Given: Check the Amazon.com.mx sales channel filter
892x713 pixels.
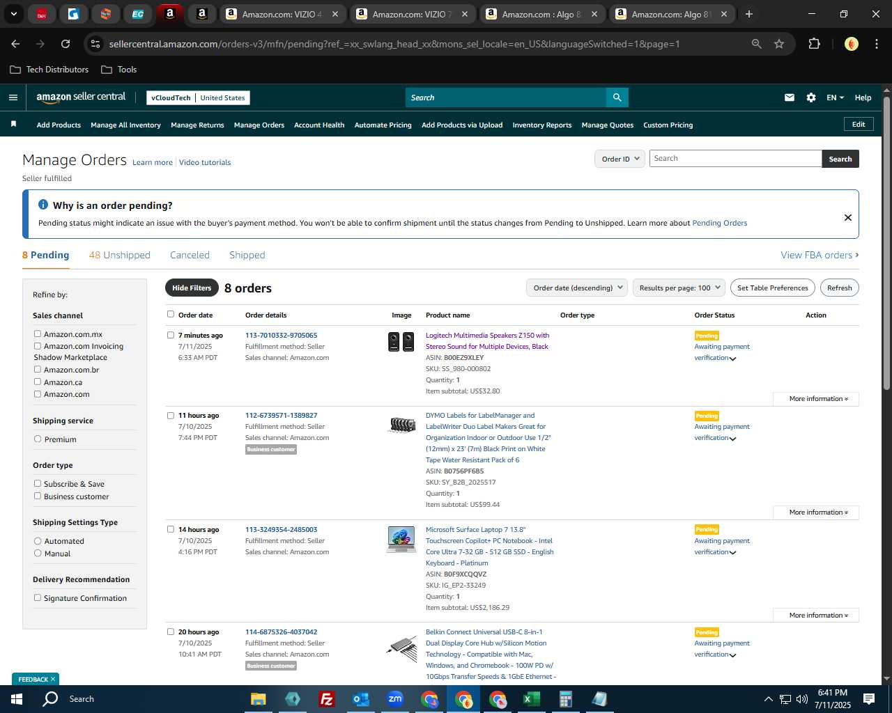Looking at the screenshot, I should (38, 334).
